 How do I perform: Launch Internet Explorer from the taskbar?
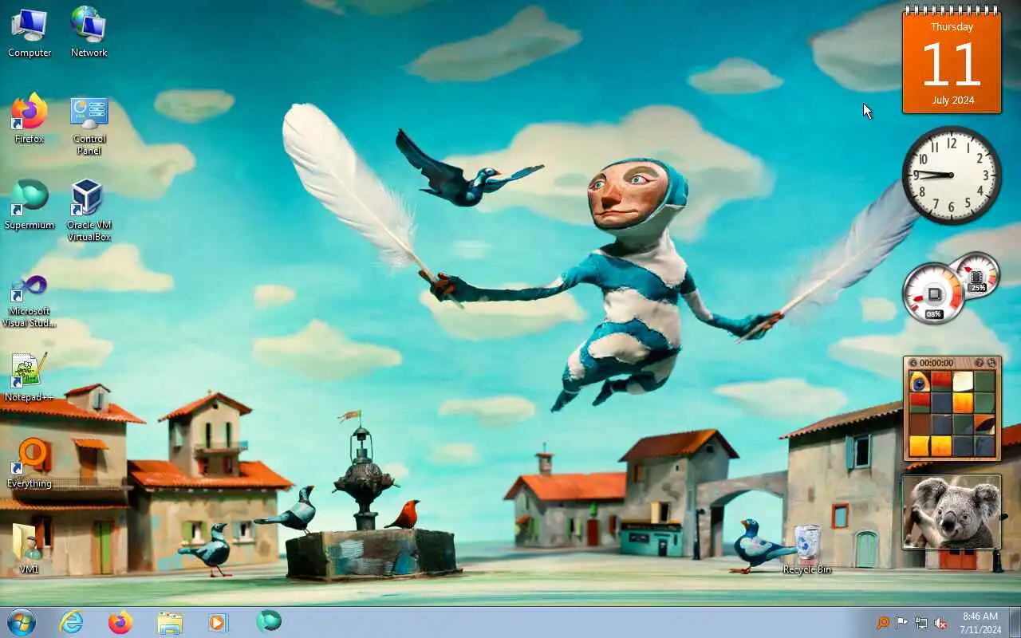[72, 622]
